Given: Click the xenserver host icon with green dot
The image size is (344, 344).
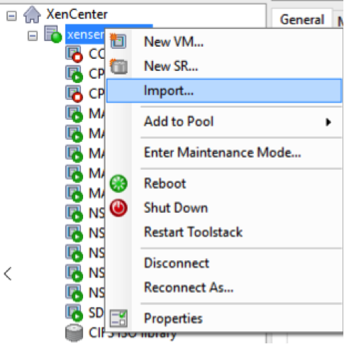Looking at the screenshot, I should coord(53,35).
